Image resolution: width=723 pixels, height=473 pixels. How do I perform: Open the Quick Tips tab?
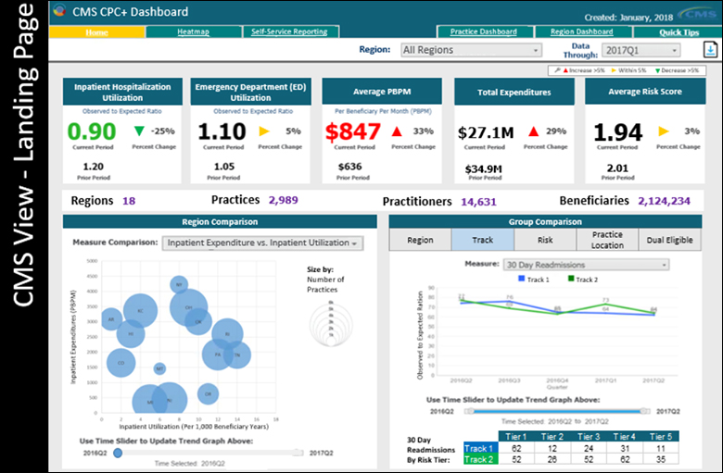[679, 32]
